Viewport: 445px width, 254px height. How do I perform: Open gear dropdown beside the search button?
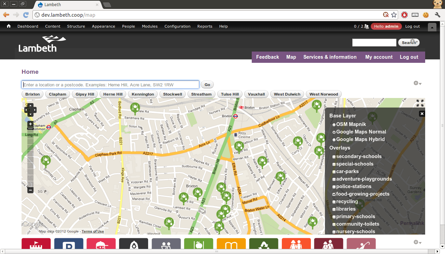(x=414, y=42)
